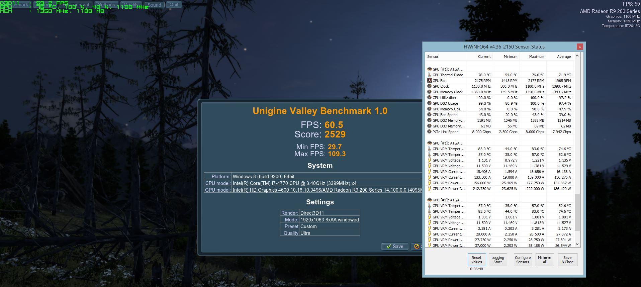Viewport: 641px width, 287px height.
Task: Click the sensor list scrollbar up arrow
Action: click(577, 56)
